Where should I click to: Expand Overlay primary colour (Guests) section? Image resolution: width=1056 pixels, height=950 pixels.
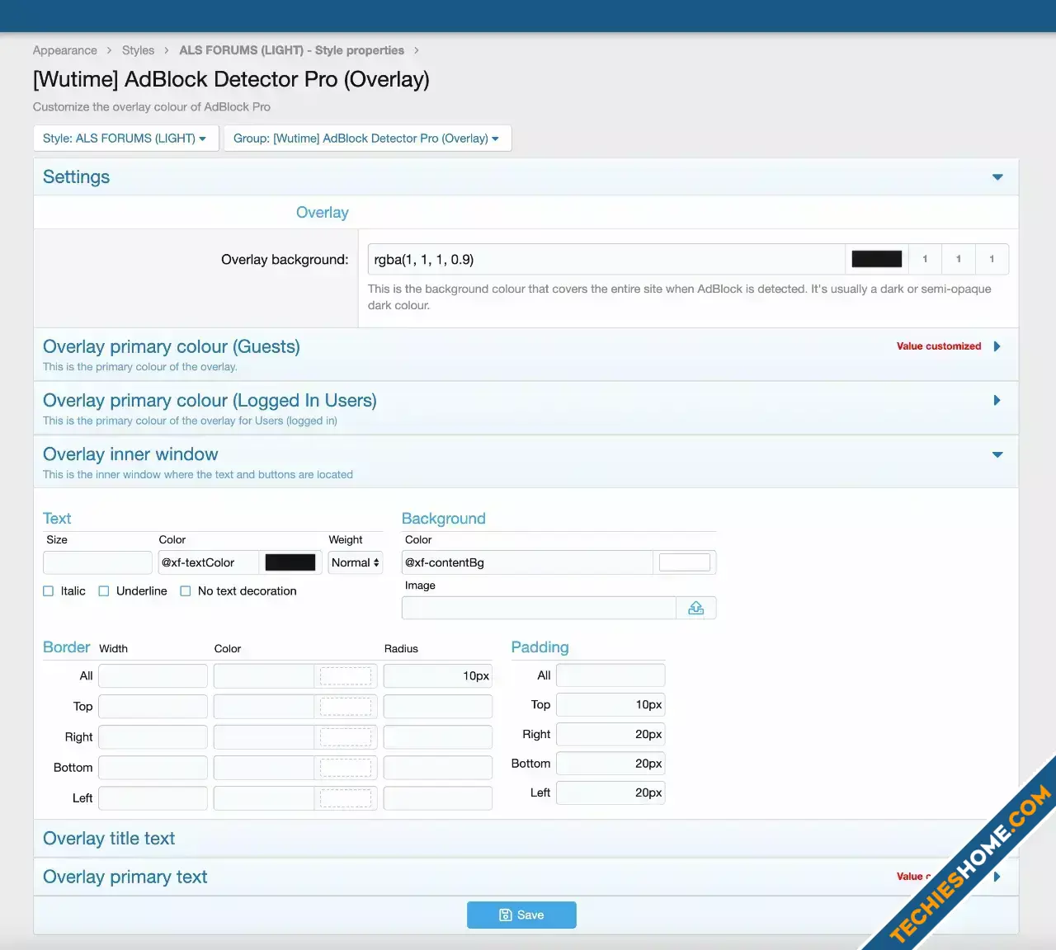[x=997, y=346]
